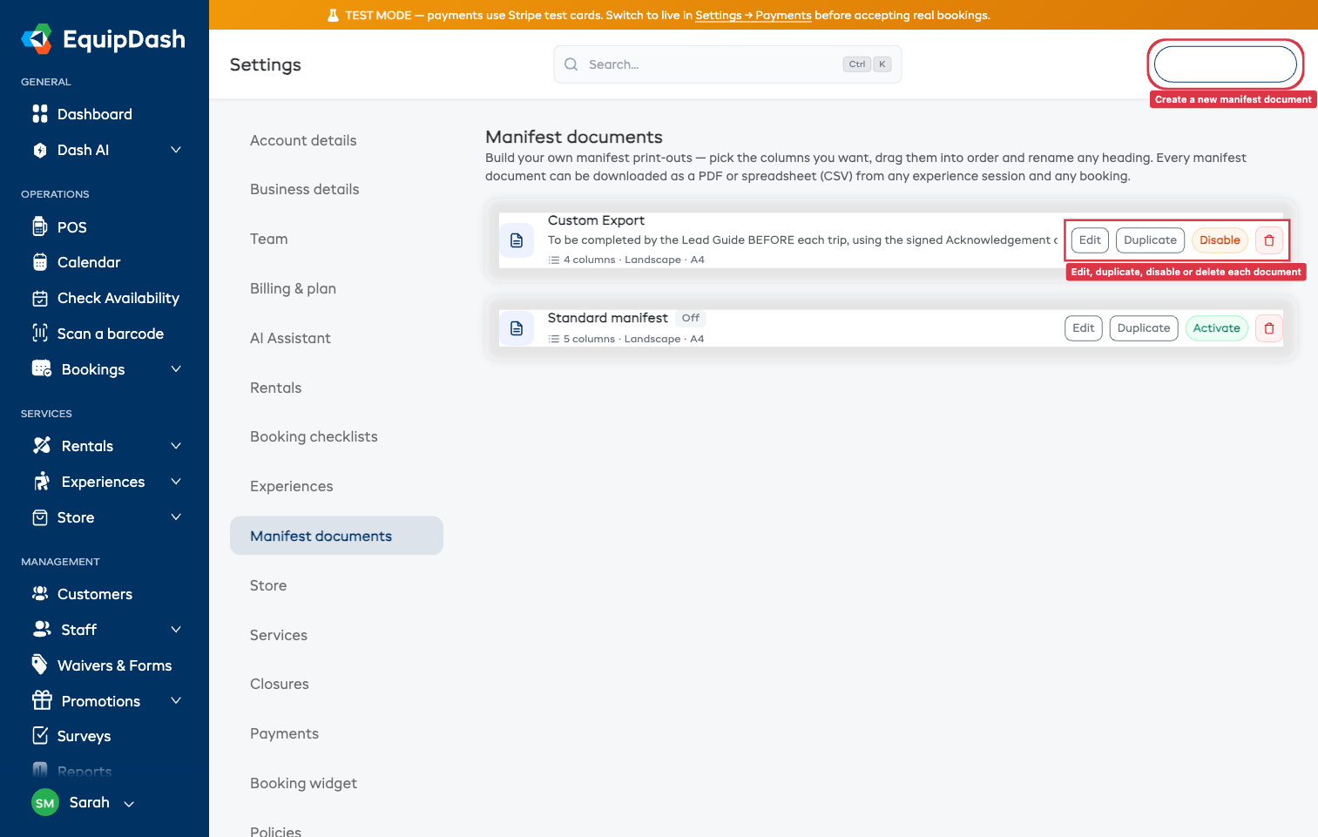This screenshot has width=1318, height=837.
Task: Click the Calendar icon in sidebar
Action: [40, 262]
